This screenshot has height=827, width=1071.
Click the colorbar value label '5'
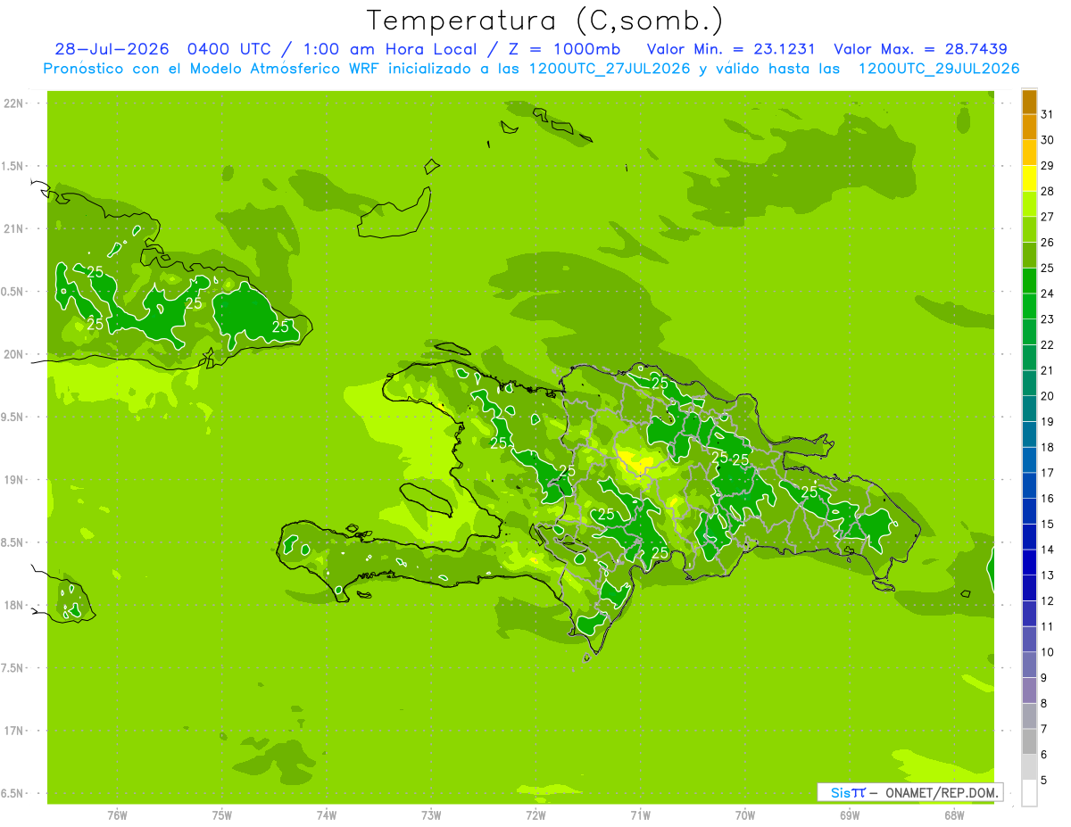1044,781
